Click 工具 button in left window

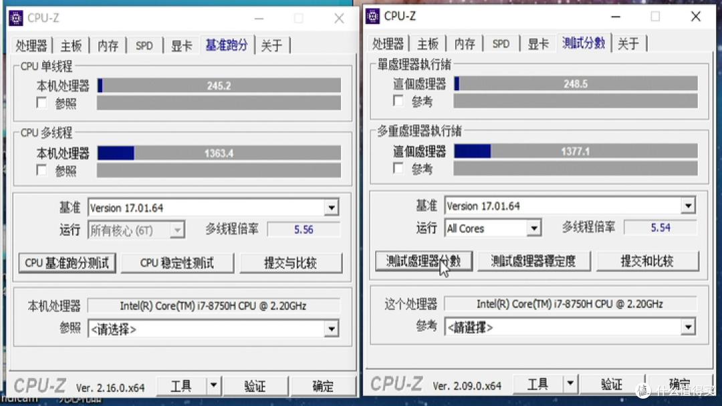tap(181, 385)
